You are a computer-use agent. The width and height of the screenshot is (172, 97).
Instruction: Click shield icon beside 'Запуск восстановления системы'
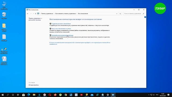[50, 29]
